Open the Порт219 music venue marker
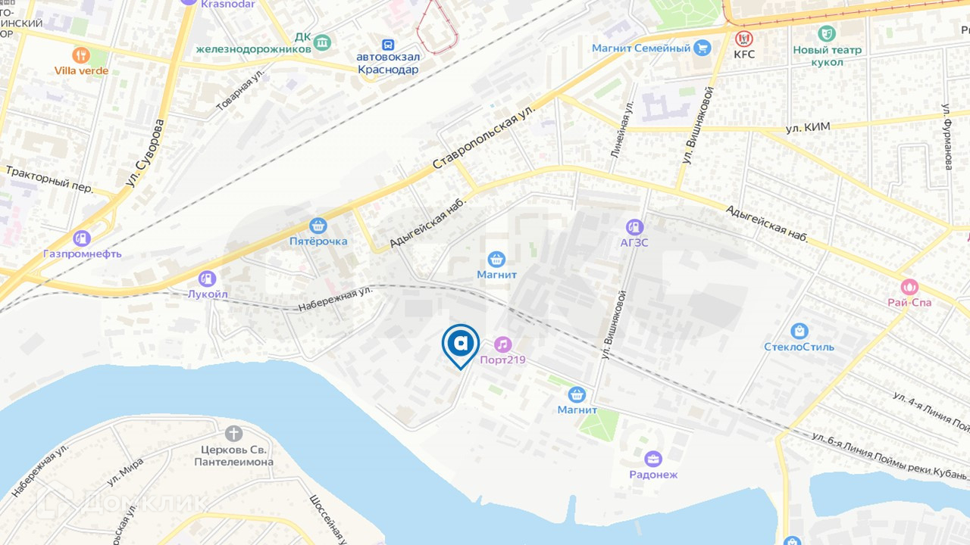 click(503, 345)
